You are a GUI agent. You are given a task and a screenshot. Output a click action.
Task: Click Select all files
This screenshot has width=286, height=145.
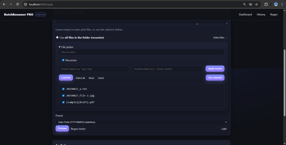[80, 78]
